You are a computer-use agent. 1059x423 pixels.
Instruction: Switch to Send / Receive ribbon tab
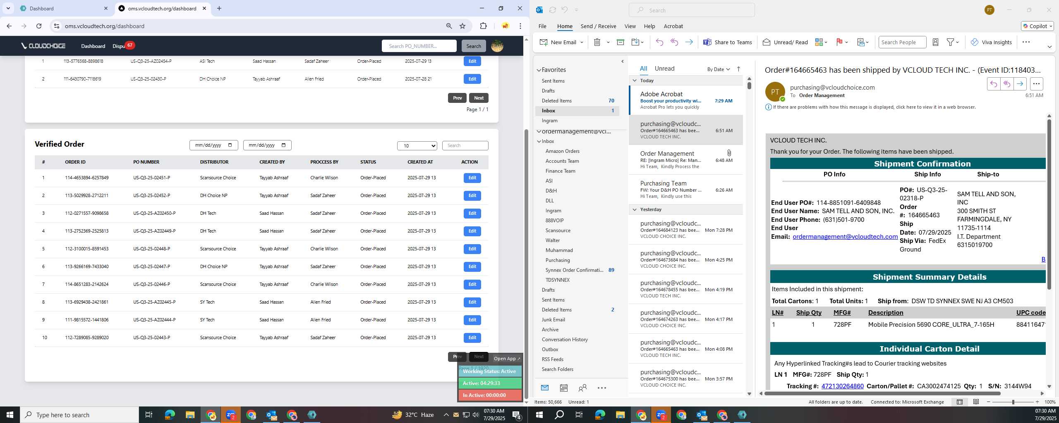(598, 26)
